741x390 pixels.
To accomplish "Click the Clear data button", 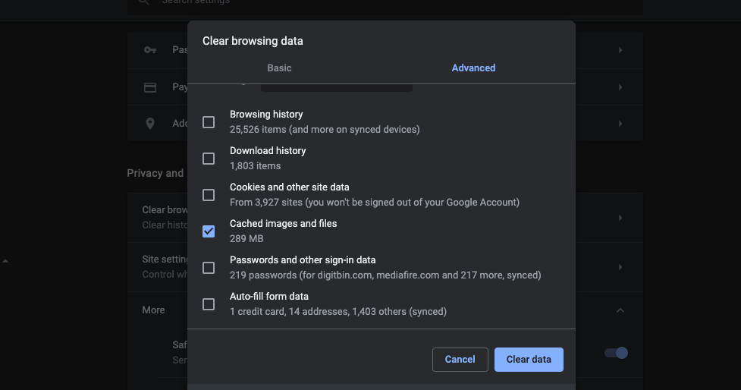I will tap(529, 360).
